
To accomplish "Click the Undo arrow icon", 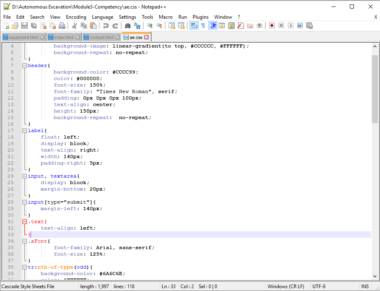I will (x=106, y=26).
